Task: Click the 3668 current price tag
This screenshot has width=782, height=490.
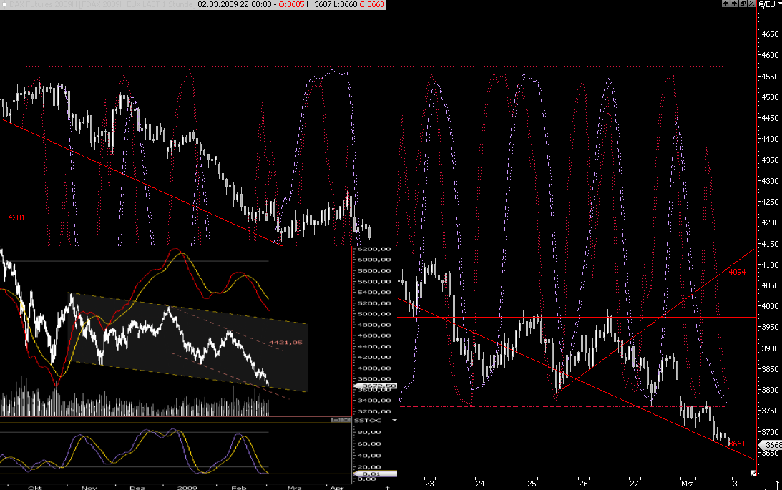Action: coord(771,444)
